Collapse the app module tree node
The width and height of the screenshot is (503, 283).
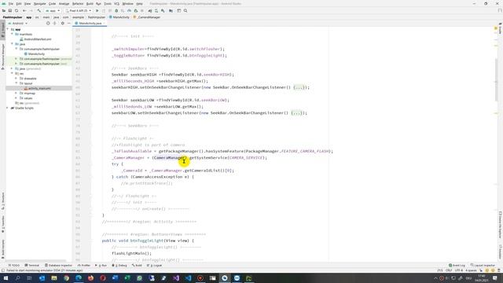tap(8, 29)
